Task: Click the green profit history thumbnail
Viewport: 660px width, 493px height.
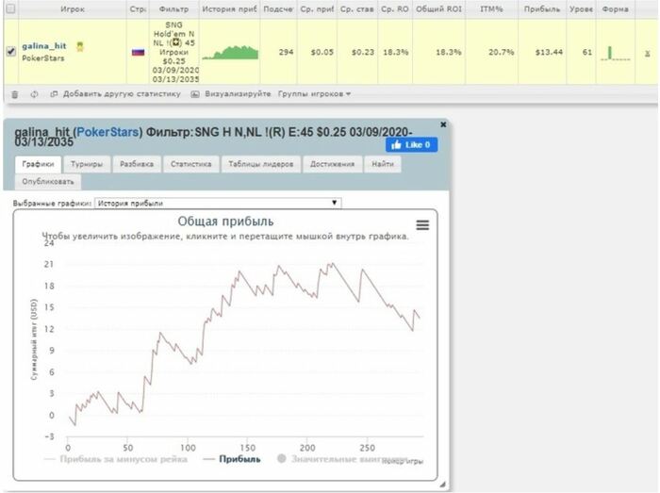Action: (230, 52)
